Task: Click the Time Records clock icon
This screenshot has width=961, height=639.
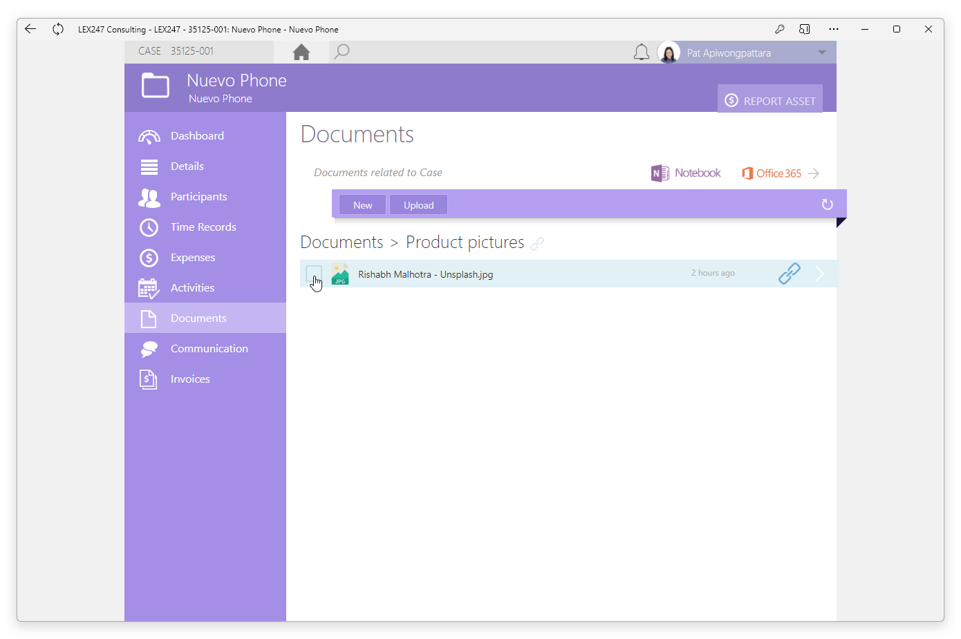Action: pos(149,227)
